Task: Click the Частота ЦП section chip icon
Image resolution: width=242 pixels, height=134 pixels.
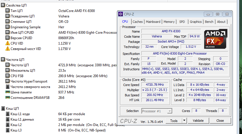Action: tap(3, 60)
